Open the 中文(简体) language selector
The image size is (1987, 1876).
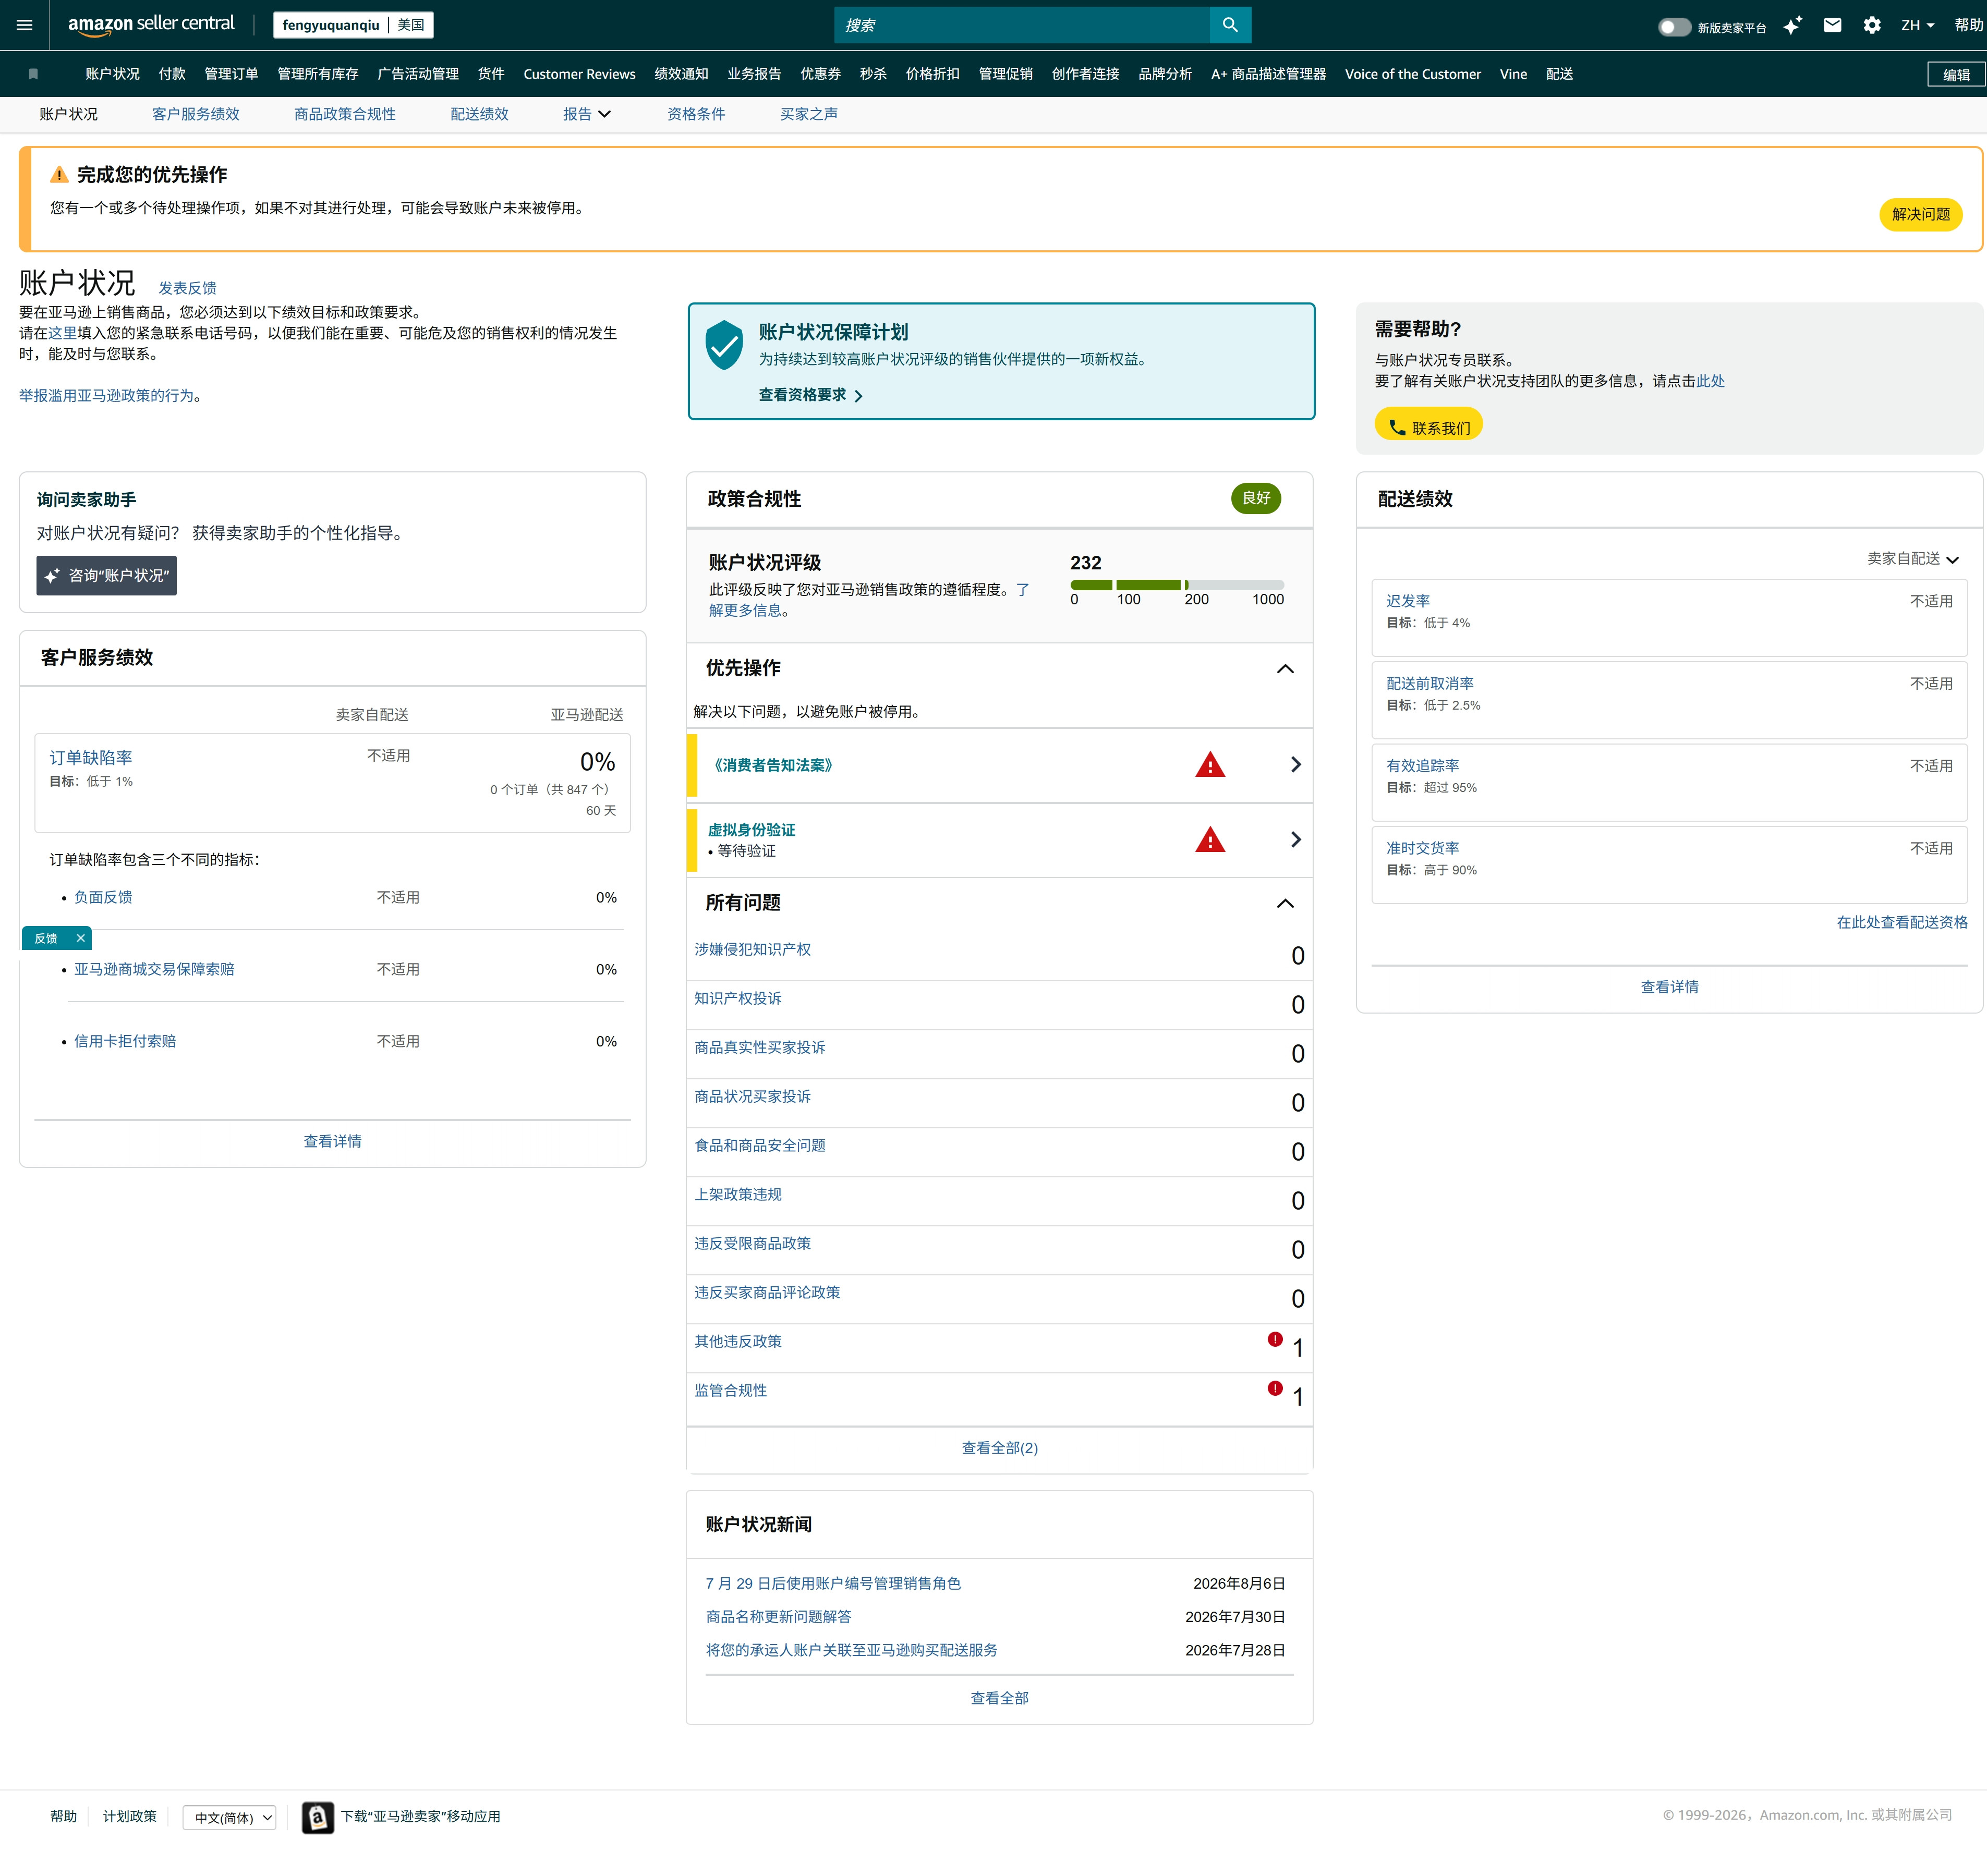(x=230, y=1818)
